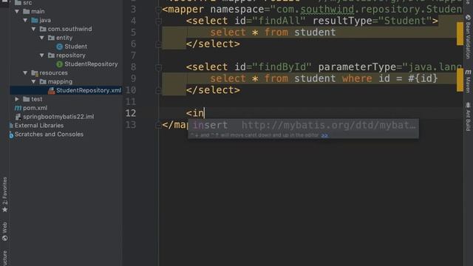Viewport: 473px width, 266px height.
Task: Open the Ant Build tool window tab
Action: 468,117
